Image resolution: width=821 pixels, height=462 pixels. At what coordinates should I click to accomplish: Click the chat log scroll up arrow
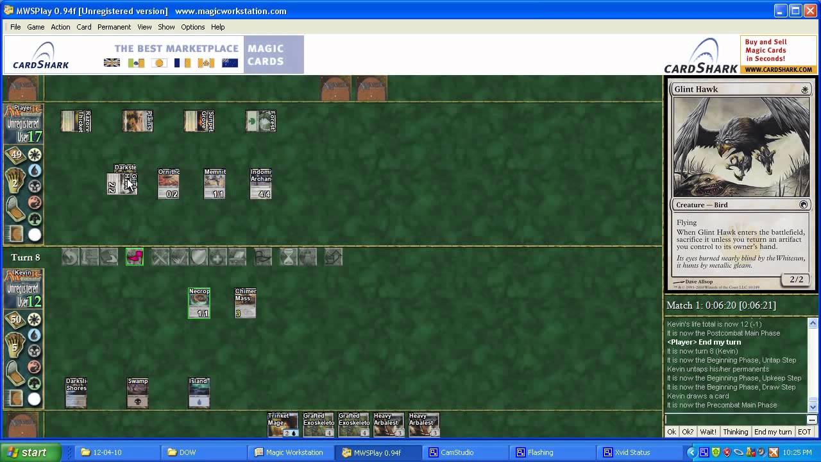point(813,323)
